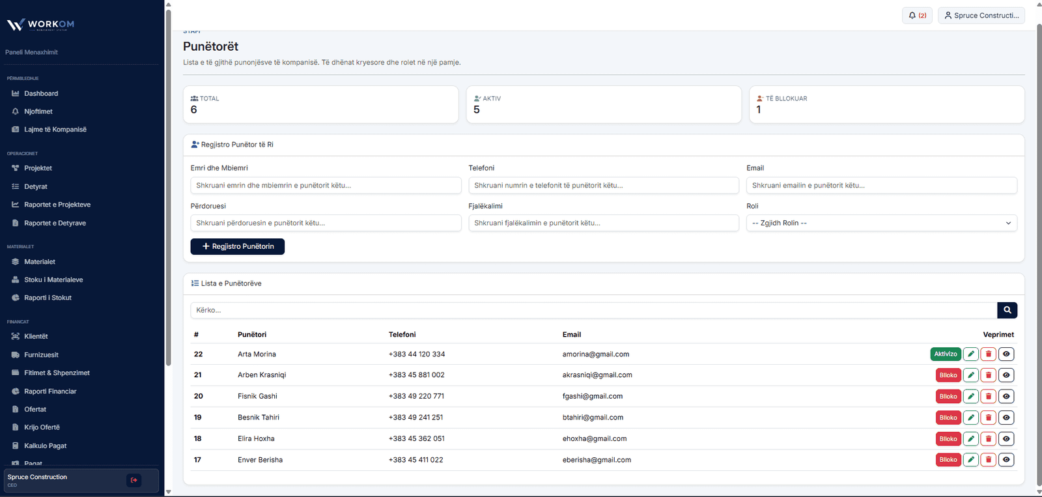This screenshot has height=497, width=1042.
Task: Open Projektet sidebar item
Action: pyautogui.click(x=38, y=168)
